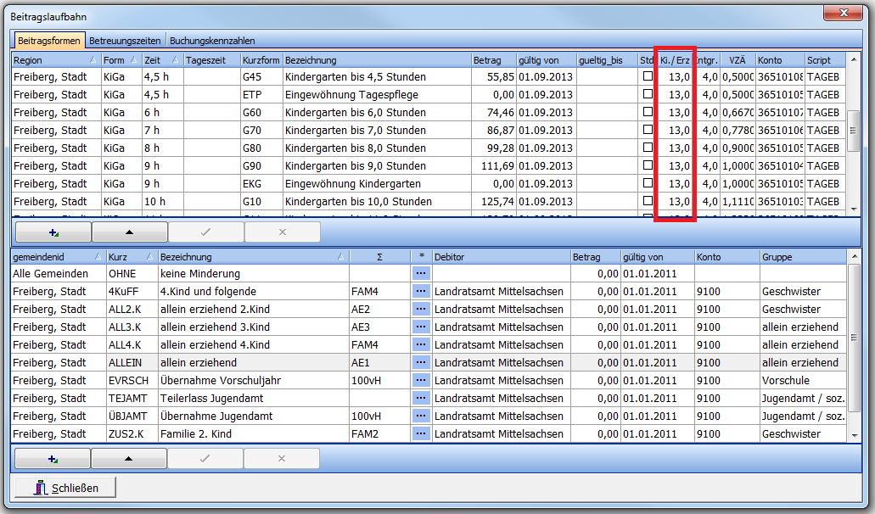Screen dimensions: 875x514
Task: Click the ZUS2.K cell in the lower table
Action: click(x=132, y=434)
